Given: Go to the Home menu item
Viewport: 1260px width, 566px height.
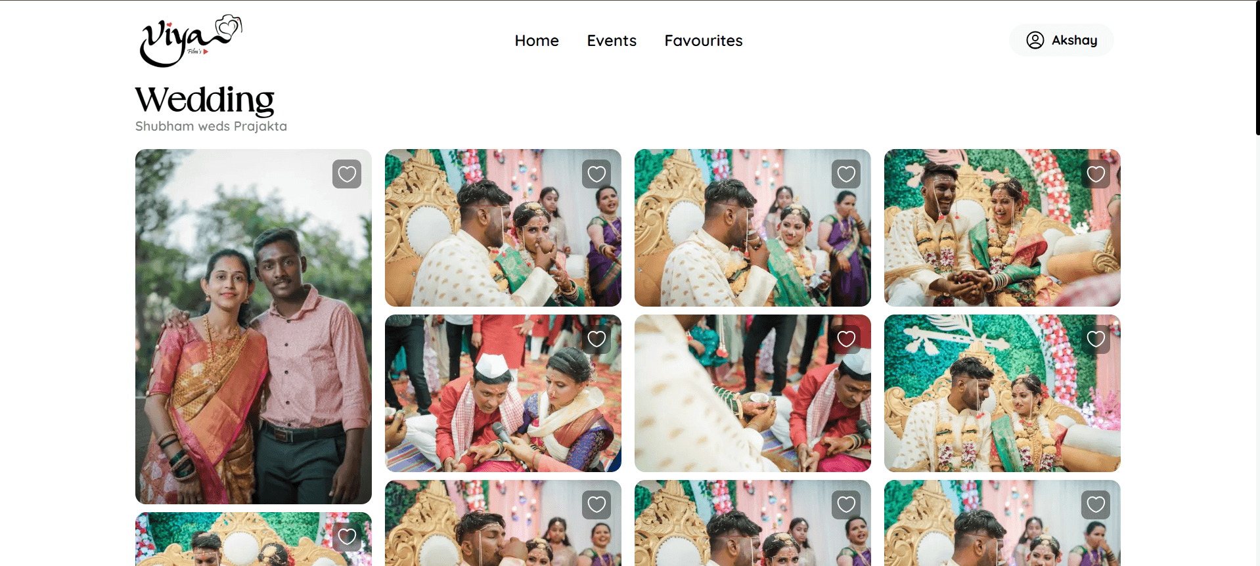Looking at the screenshot, I should point(536,41).
